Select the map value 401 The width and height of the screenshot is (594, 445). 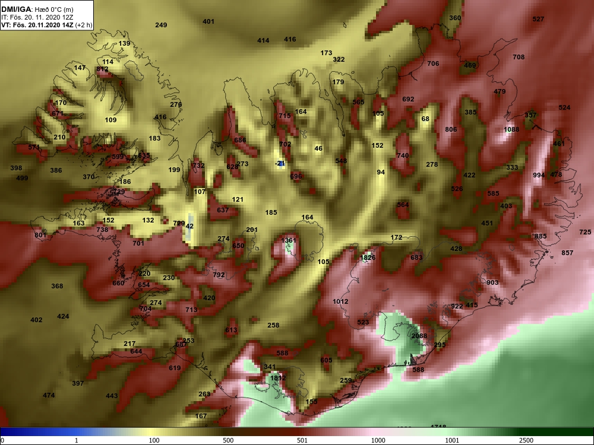208,21
